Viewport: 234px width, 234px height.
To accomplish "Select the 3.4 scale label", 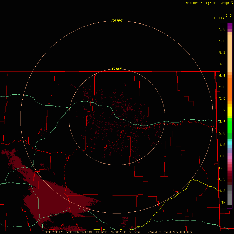I will (222, 122).
